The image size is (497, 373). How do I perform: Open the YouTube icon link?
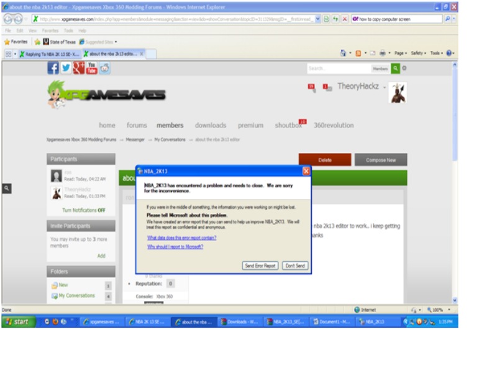click(x=91, y=68)
